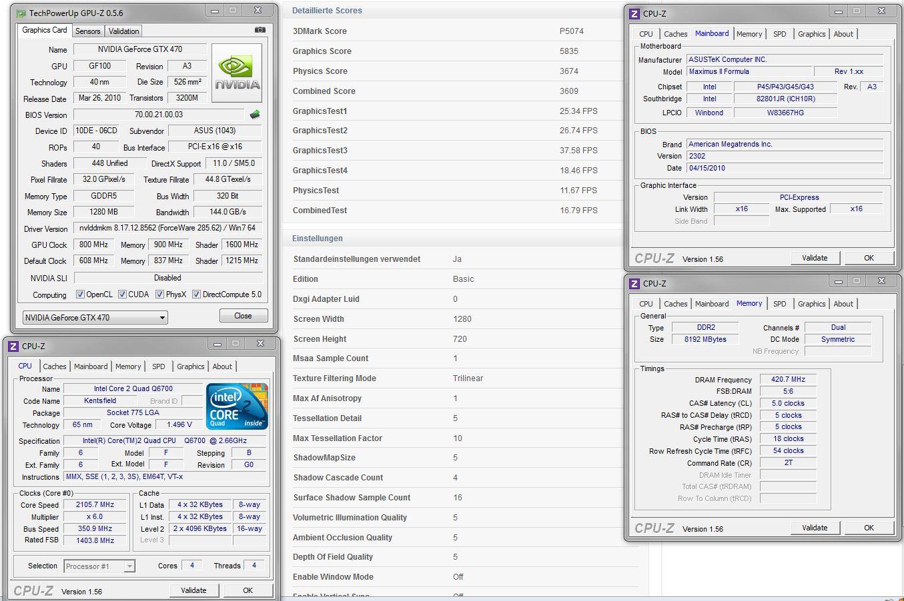Click the Einstellungen section heading
The height and width of the screenshot is (601, 904).
point(318,239)
